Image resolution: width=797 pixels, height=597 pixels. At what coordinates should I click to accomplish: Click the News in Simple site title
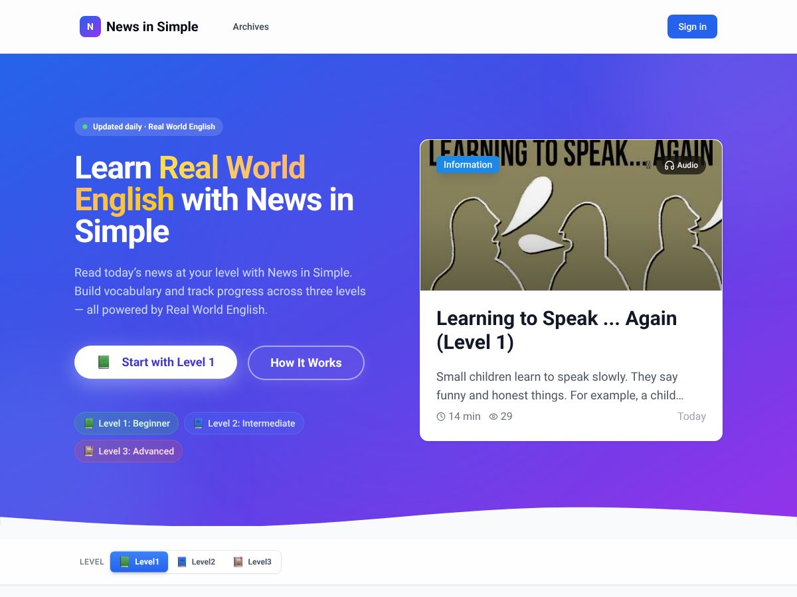click(152, 27)
